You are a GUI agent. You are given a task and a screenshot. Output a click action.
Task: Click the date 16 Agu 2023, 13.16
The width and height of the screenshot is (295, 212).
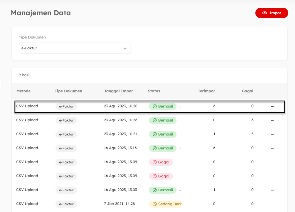point(120,148)
